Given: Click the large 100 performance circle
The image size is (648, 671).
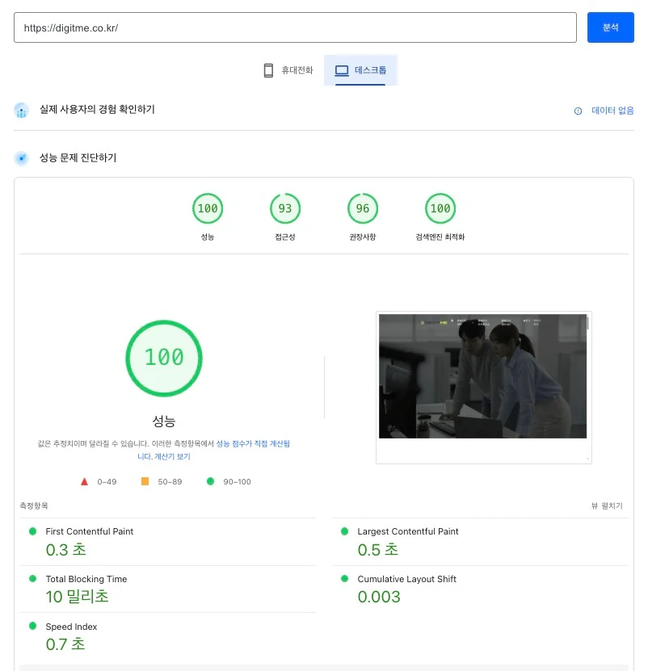Looking at the screenshot, I should [164, 358].
